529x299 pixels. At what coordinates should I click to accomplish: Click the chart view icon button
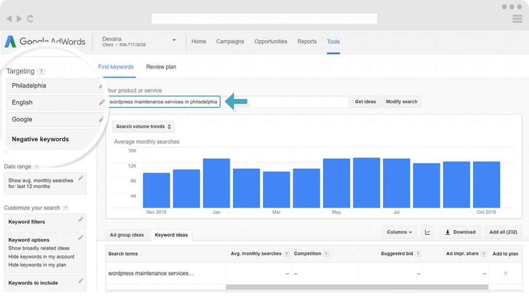[x=427, y=232]
